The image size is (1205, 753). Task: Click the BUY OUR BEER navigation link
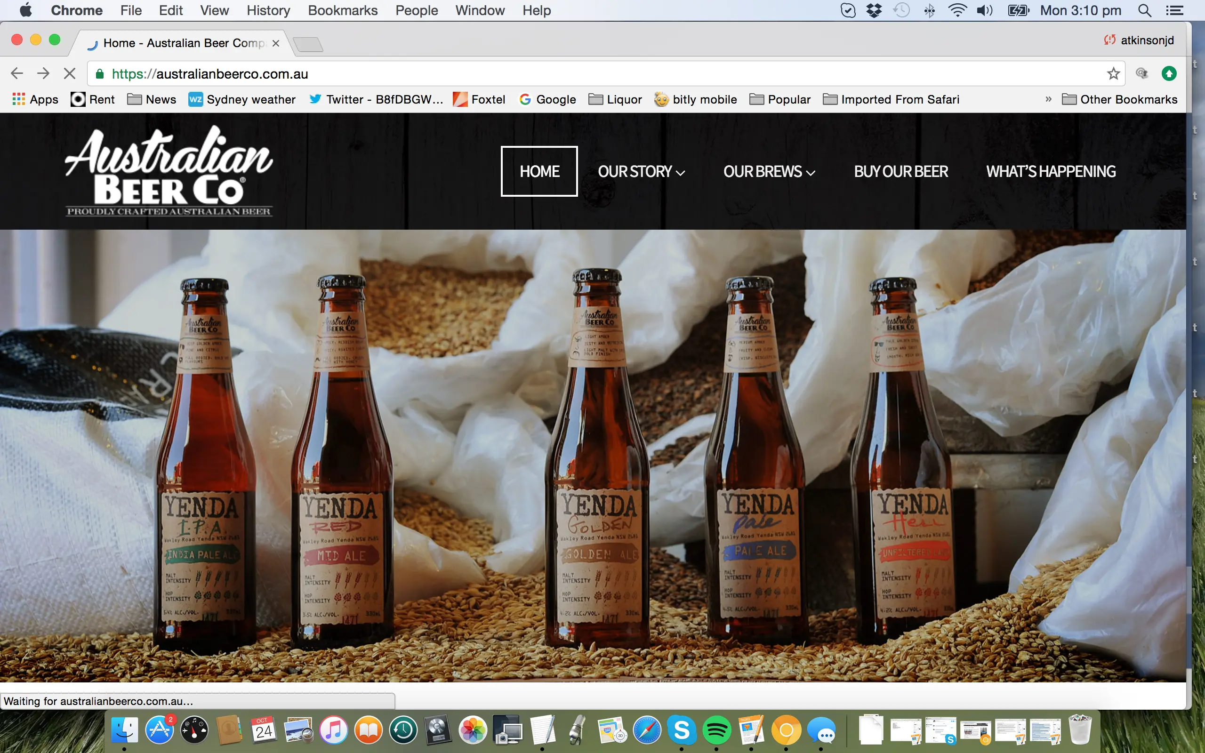click(x=901, y=171)
